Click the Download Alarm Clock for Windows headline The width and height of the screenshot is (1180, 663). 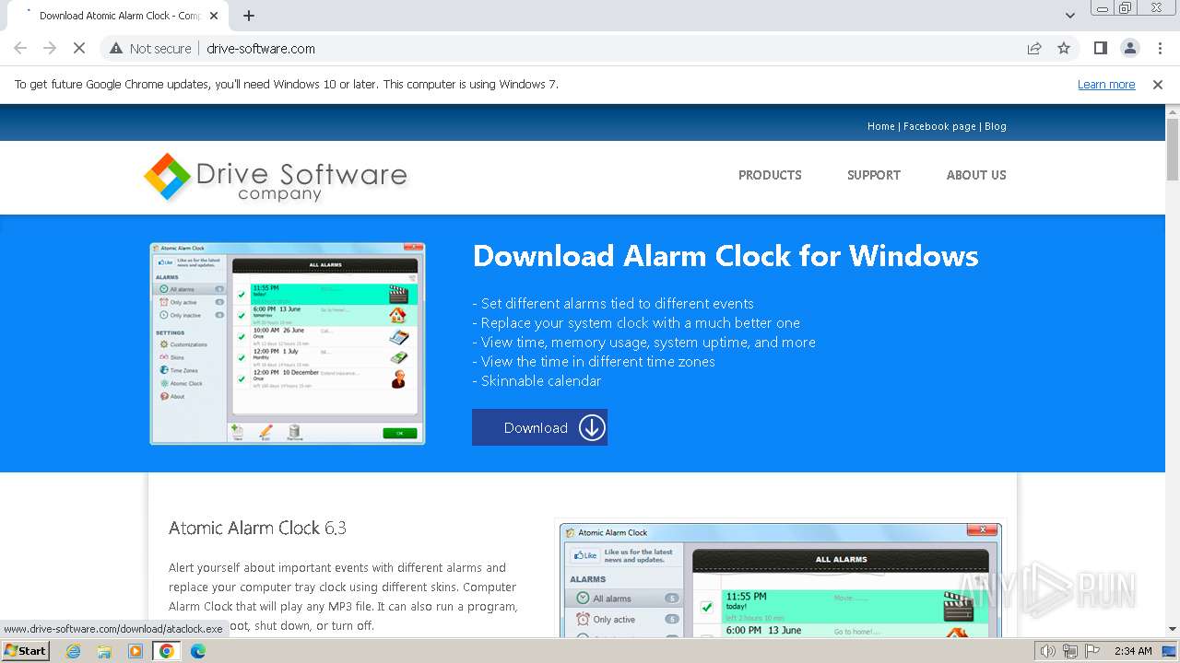pos(726,255)
